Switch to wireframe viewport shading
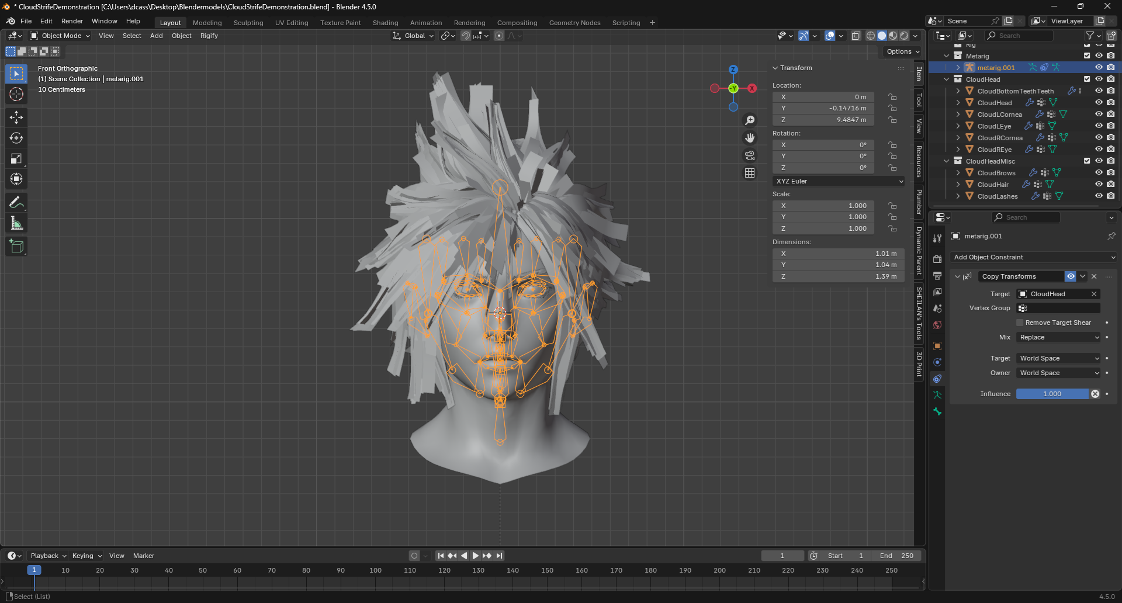Image resolution: width=1122 pixels, height=603 pixels. (871, 36)
